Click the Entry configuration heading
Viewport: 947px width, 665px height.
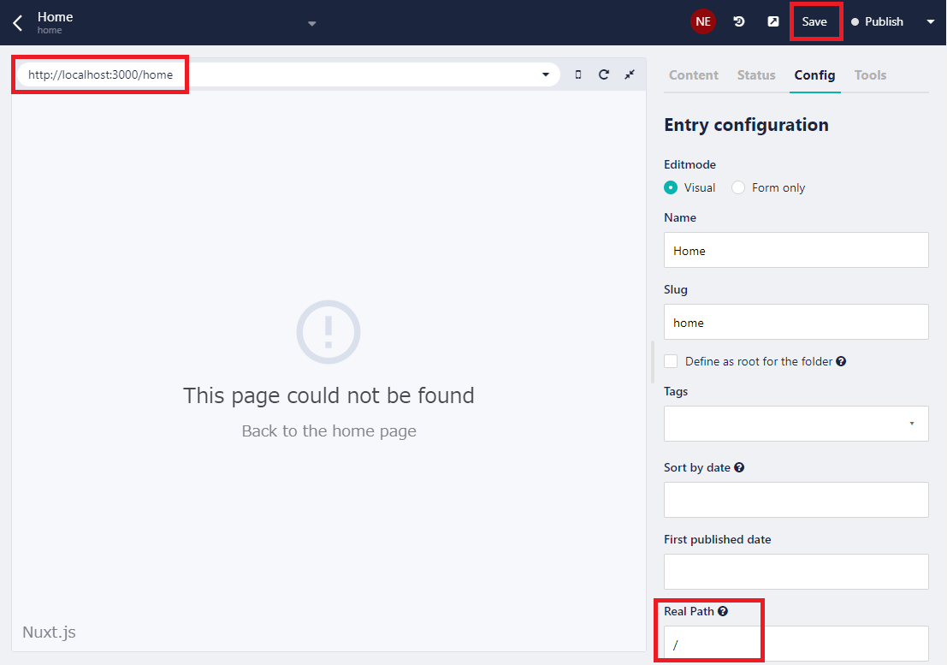[747, 124]
